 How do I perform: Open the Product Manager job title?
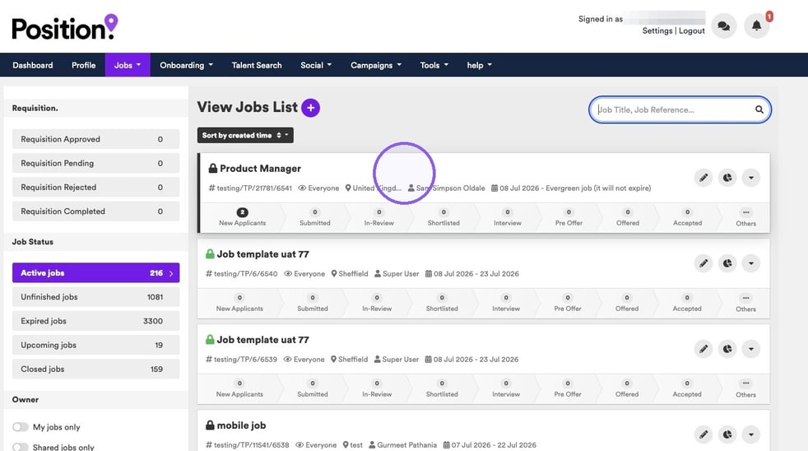click(x=260, y=169)
